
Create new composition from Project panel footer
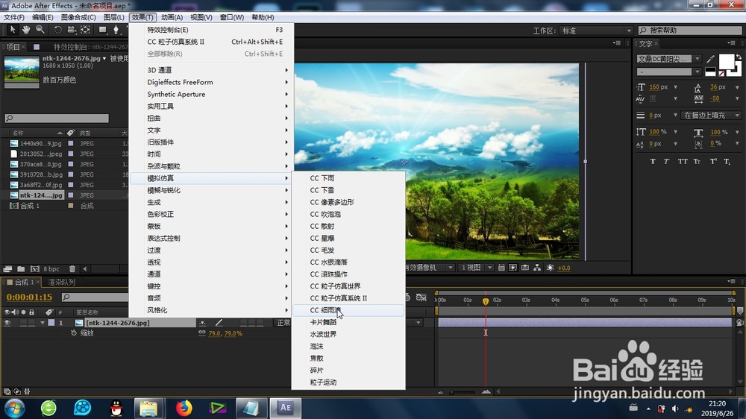34,268
